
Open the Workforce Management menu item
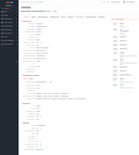click(9, 41)
